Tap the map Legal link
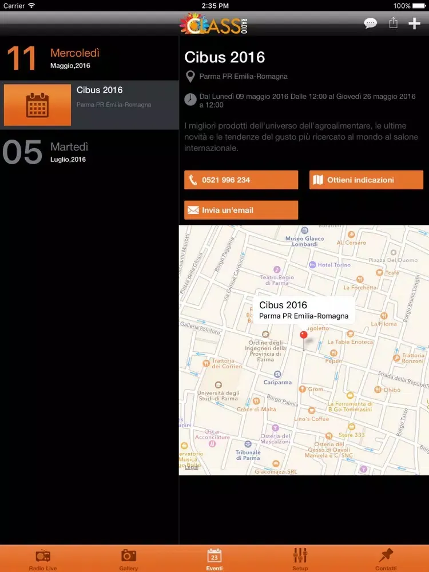 tap(192, 467)
